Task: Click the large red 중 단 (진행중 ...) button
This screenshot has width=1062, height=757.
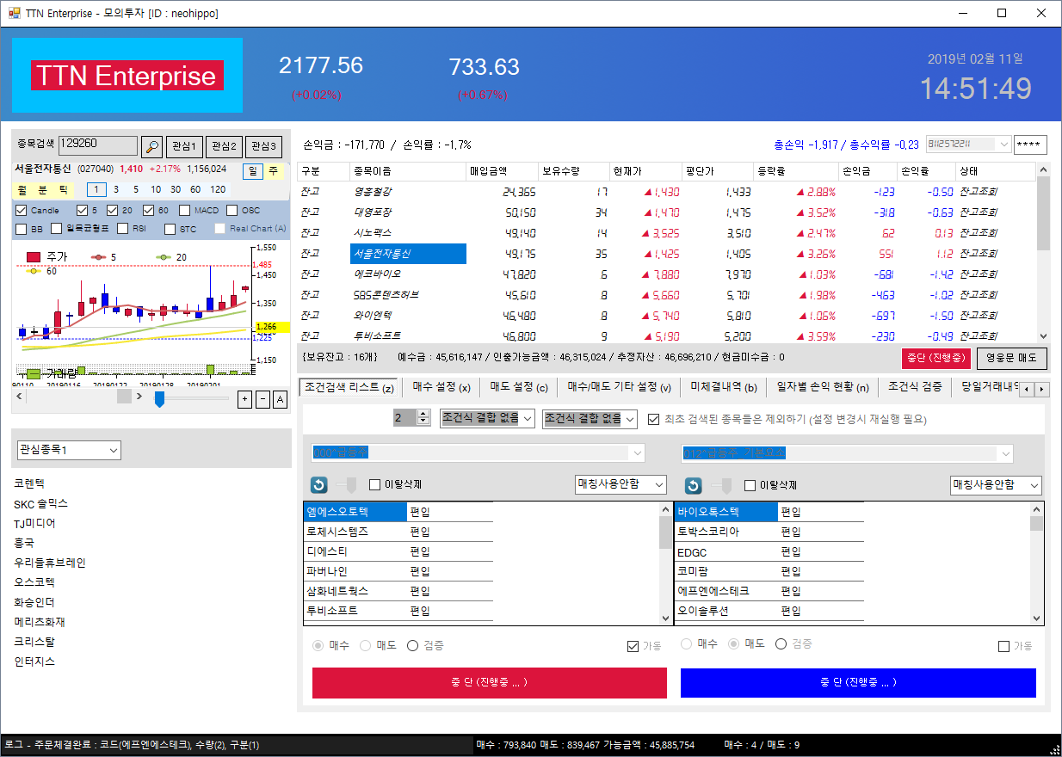Action: (490, 682)
